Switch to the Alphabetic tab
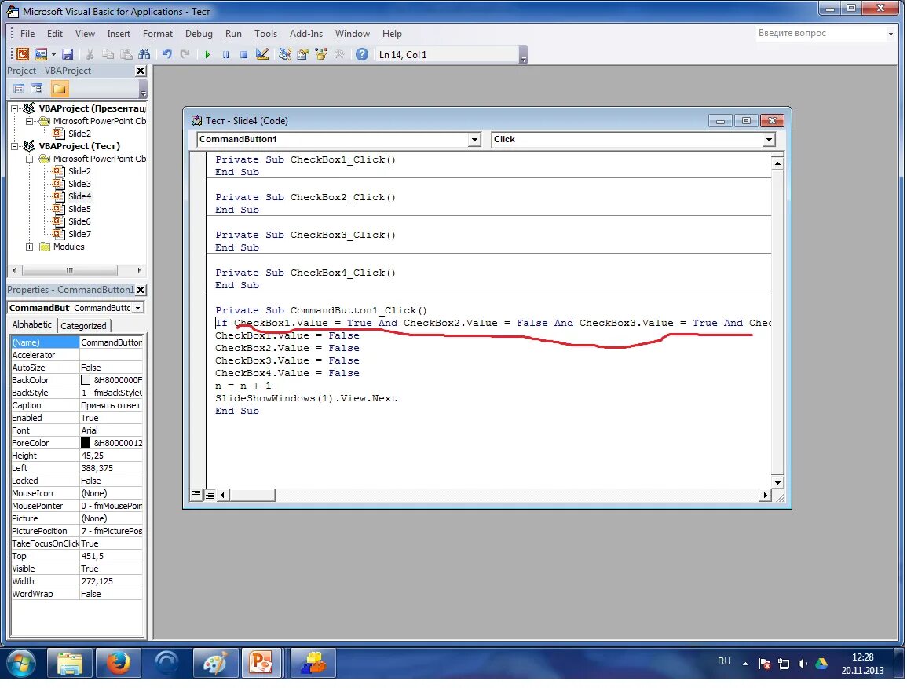 [x=32, y=324]
